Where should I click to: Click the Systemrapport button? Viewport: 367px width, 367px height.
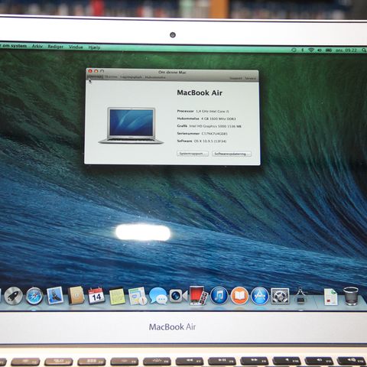pyautogui.click(x=193, y=154)
